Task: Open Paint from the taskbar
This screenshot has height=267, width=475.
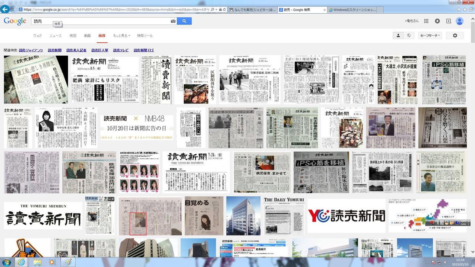Action: point(68,262)
